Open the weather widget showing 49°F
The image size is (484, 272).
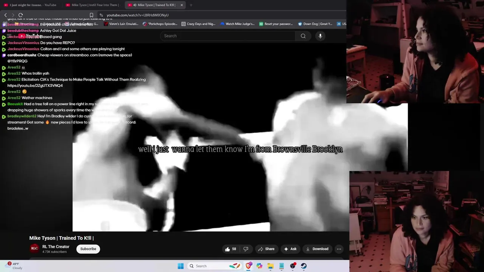pos(14,266)
